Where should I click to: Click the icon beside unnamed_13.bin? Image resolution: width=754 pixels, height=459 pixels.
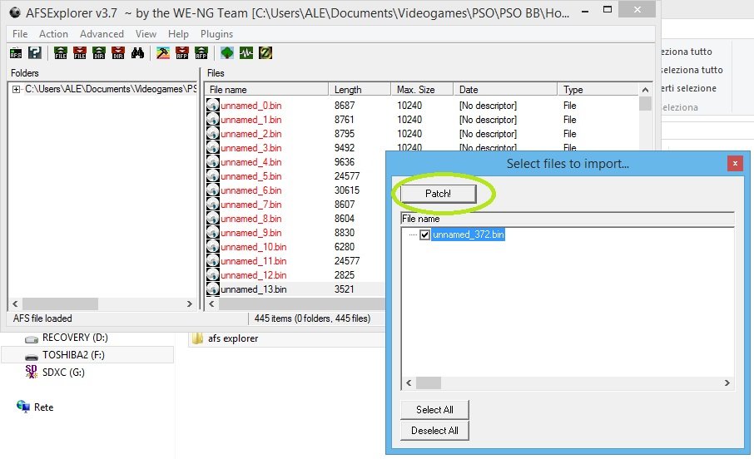coord(213,289)
